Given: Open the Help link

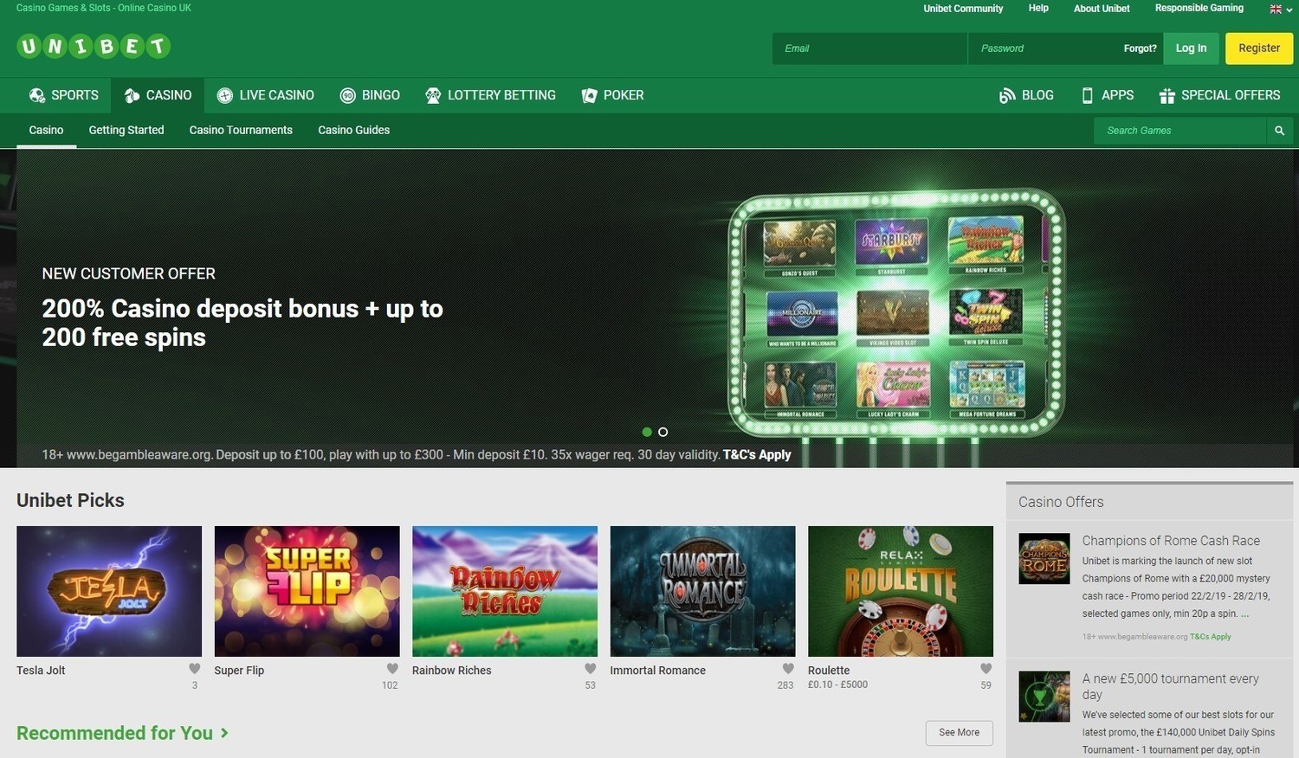Looking at the screenshot, I should pos(1038,9).
